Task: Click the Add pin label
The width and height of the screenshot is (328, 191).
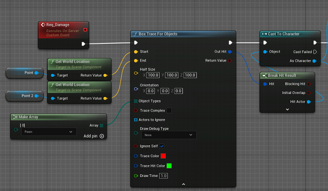Action: coord(91,136)
